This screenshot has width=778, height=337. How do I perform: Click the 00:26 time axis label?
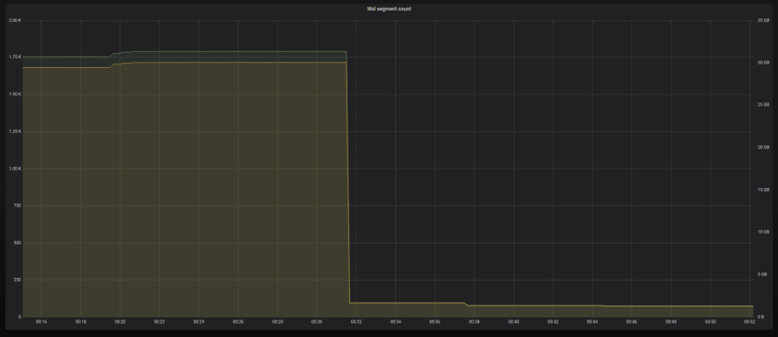coord(238,322)
